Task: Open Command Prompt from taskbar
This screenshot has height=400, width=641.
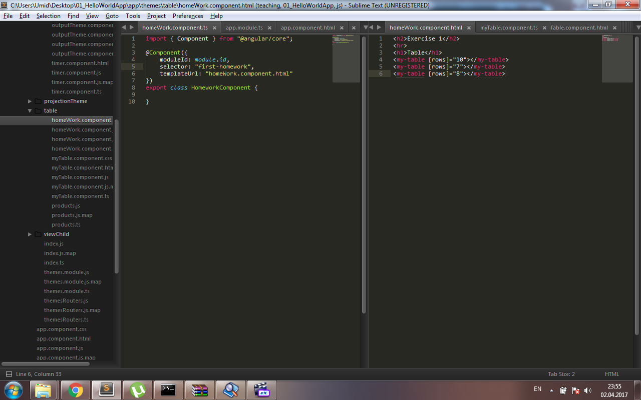Action: click(x=169, y=390)
